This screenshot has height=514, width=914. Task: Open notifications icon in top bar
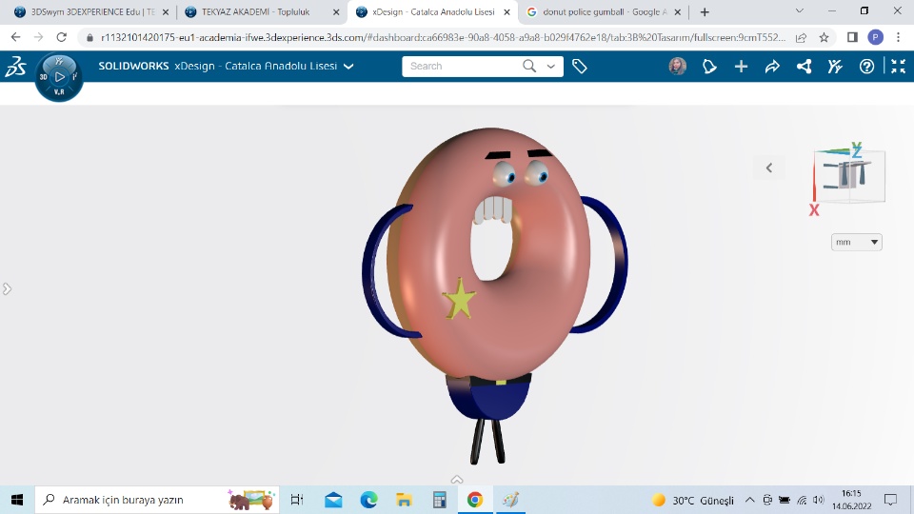point(709,67)
